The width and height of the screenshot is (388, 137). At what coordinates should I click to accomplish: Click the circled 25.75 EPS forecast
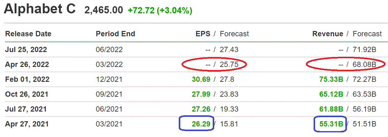(x=229, y=64)
